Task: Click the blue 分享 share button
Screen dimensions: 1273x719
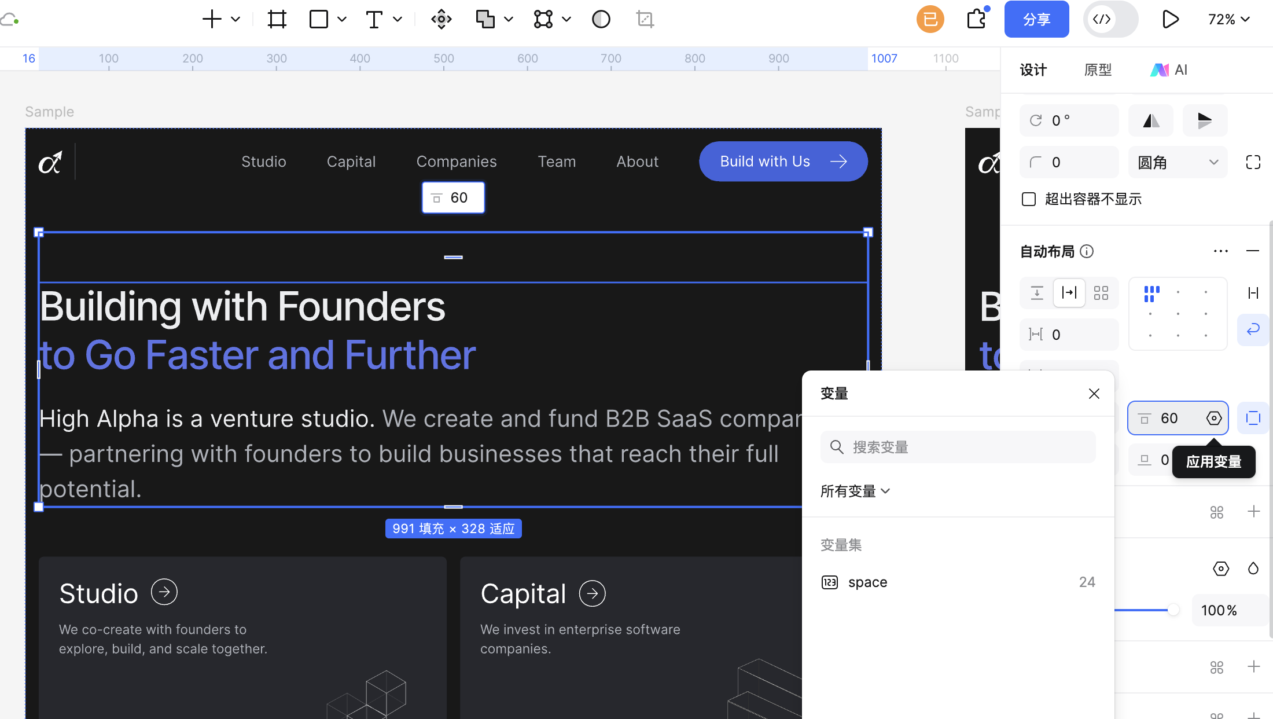Action: click(1036, 19)
